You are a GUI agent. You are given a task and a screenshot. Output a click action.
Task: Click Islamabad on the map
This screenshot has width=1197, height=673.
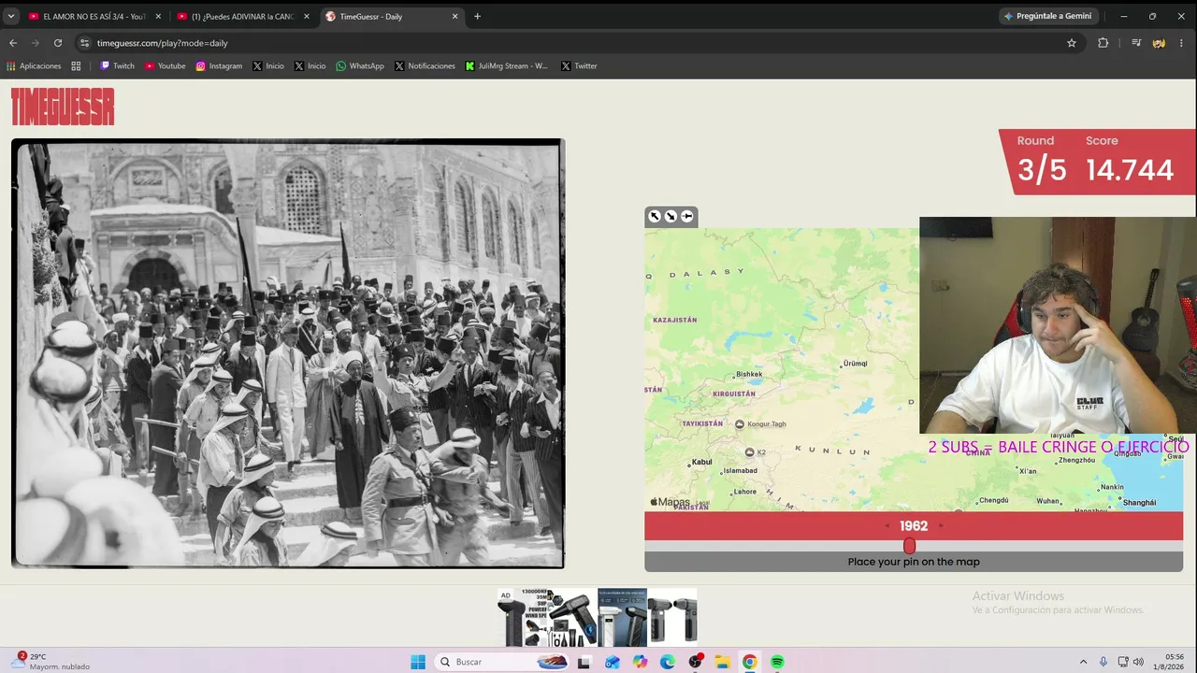pos(740,471)
